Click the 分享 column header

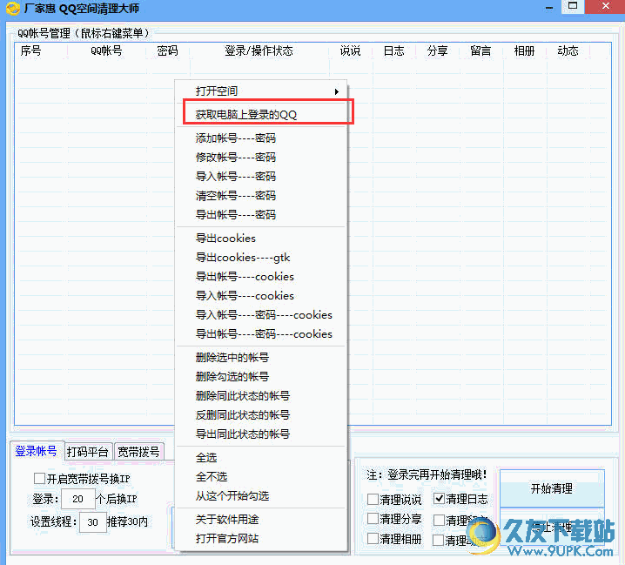[x=437, y=51]
